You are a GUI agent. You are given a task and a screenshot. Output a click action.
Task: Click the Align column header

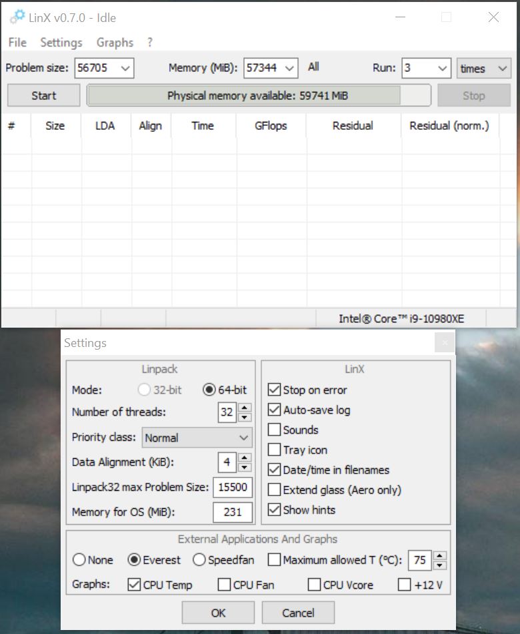(151, 126)
